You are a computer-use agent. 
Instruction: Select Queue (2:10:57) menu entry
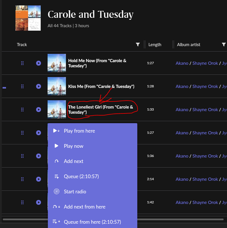(92, 176)
